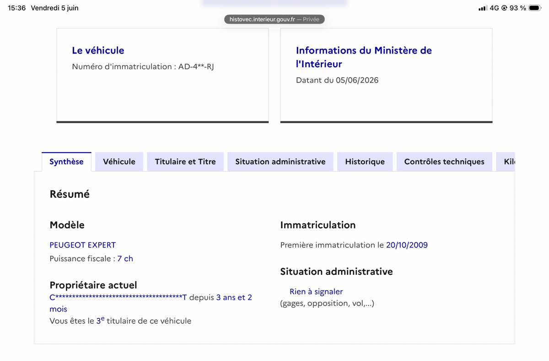The image size is (549, 361).
Task: Open the Contrôles techniques tab
Action: [x=444, y=162]
